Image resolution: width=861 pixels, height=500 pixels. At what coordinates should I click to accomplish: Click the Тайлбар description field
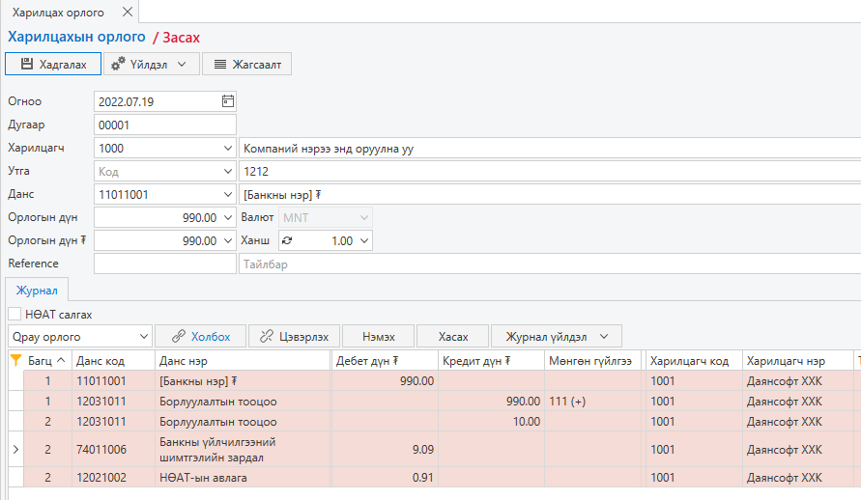[550, 264]
